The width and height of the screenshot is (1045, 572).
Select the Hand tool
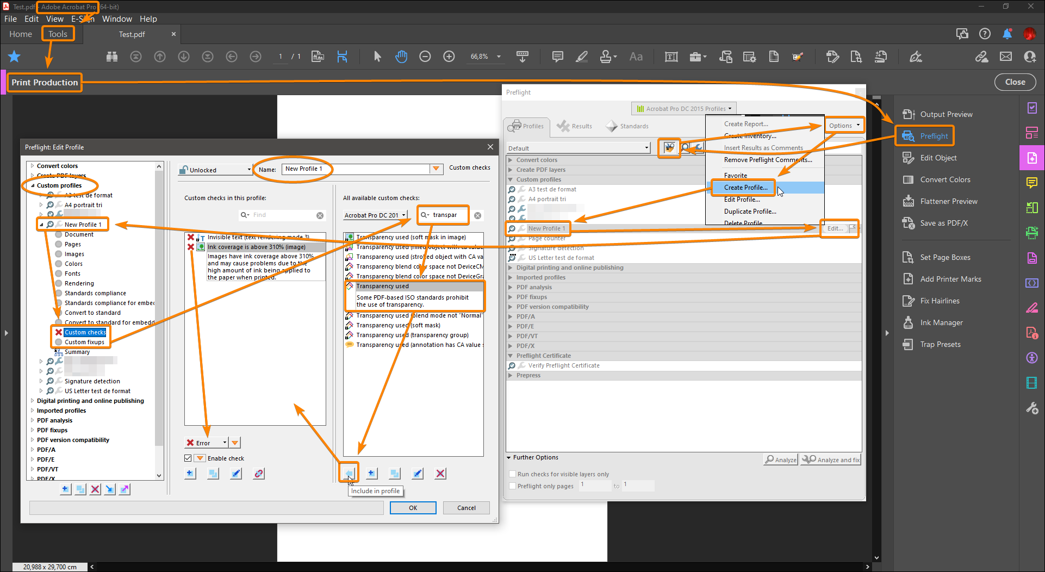coord(401,56)
